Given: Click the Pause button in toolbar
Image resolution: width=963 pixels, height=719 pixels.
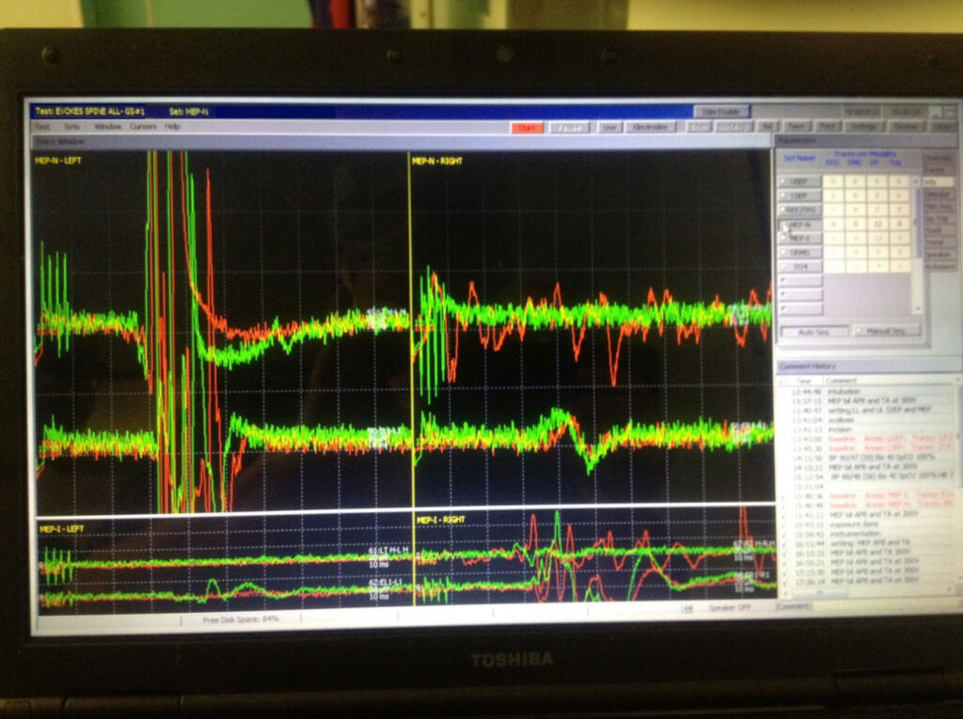Looking at the screenshot, I should [570, 128].
